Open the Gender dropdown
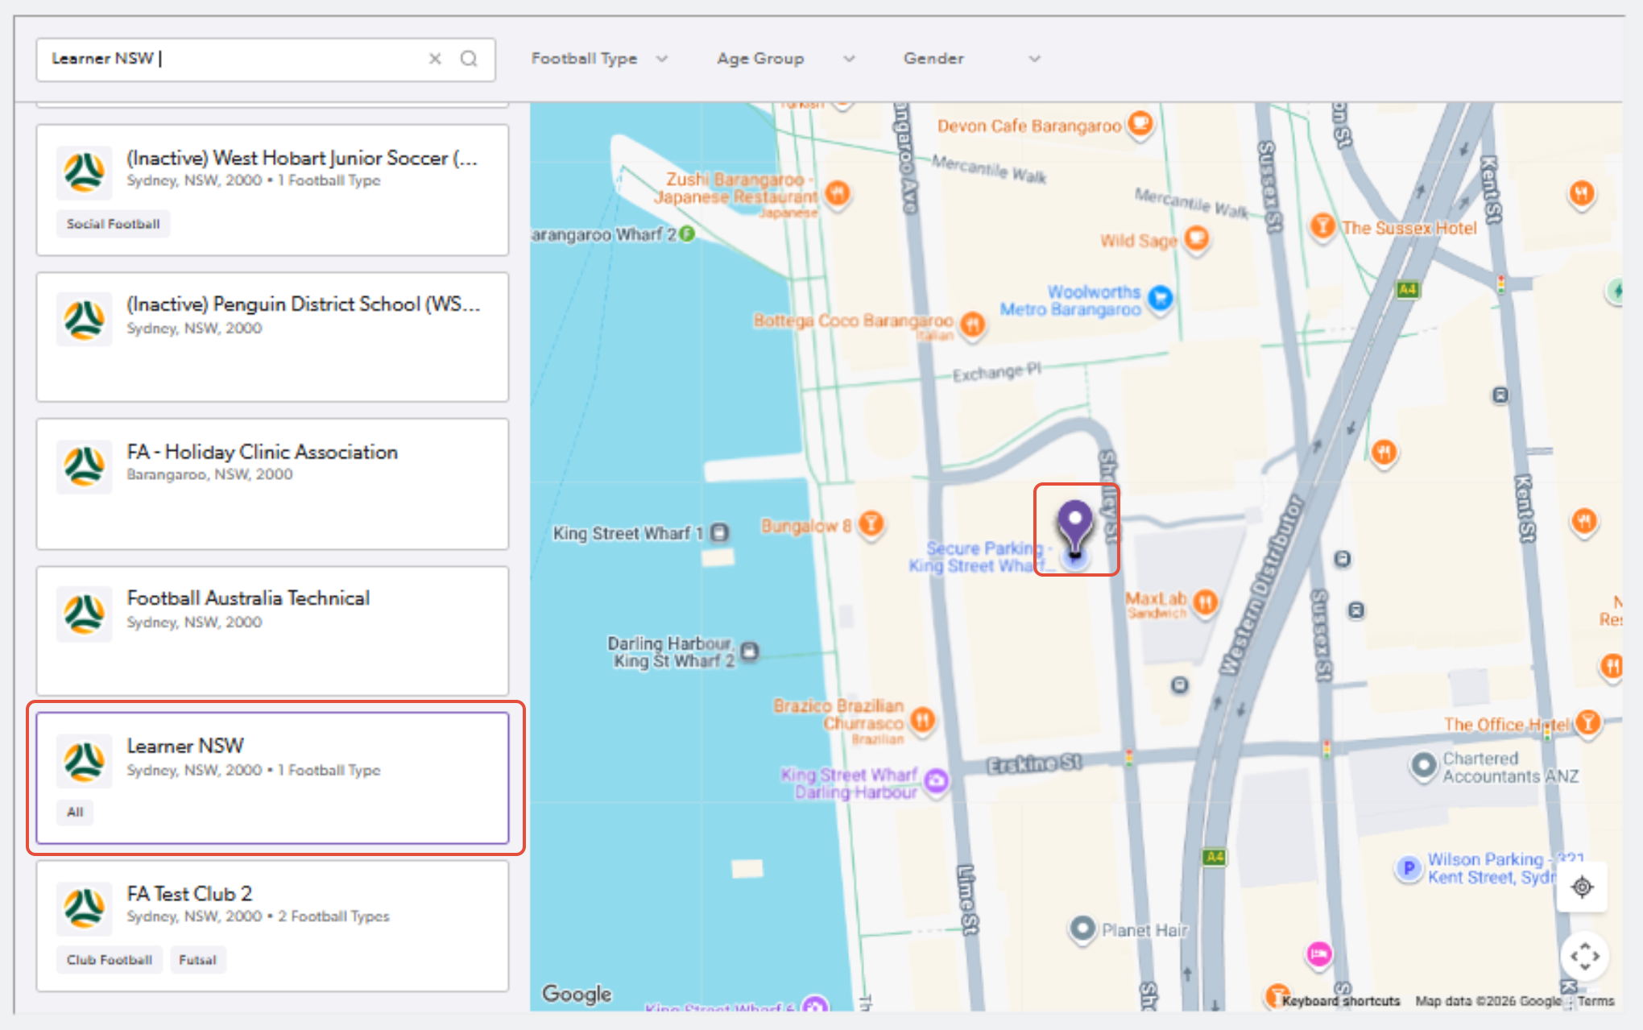 point(972,59)
